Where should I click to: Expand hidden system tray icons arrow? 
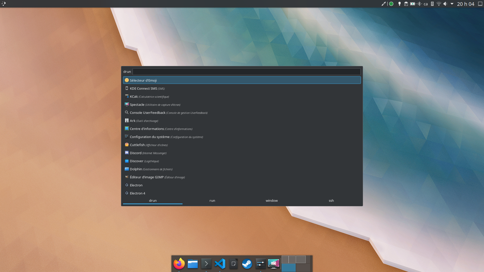[x=452, y=4]
